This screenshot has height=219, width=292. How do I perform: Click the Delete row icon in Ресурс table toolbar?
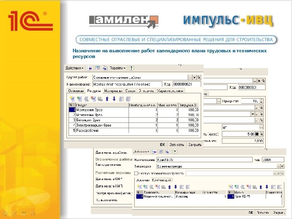[x=93, y=99]
